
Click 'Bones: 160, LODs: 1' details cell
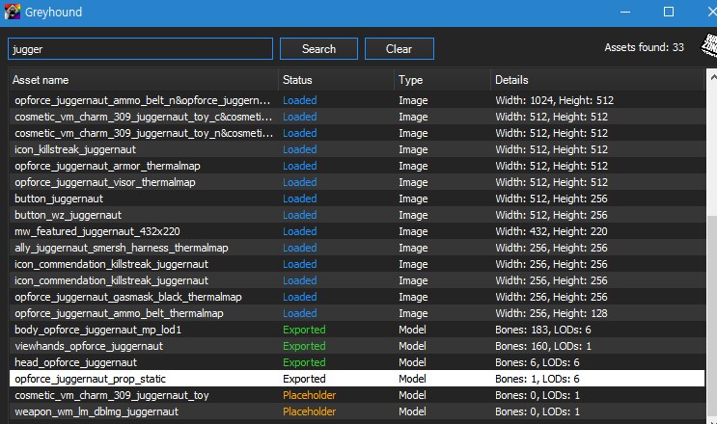point(542,346)
